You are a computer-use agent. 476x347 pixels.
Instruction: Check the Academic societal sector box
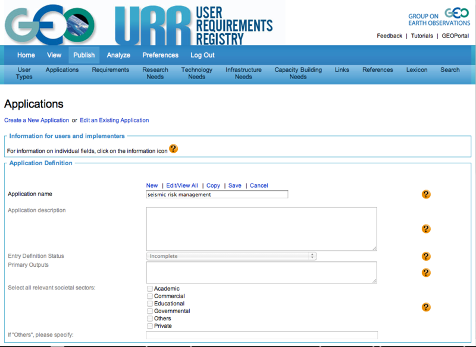[150, 289]
